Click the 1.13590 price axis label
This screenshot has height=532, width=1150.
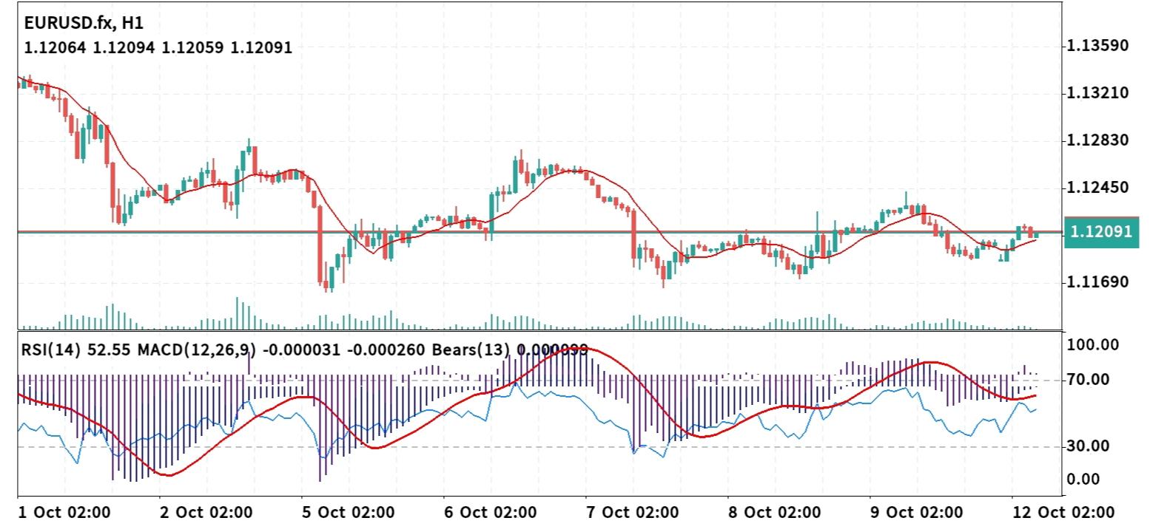1097,46
